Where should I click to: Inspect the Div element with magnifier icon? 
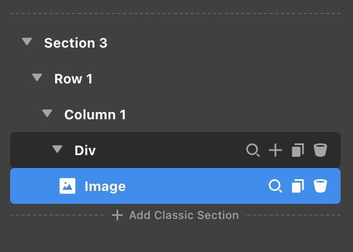pos(253,150)
